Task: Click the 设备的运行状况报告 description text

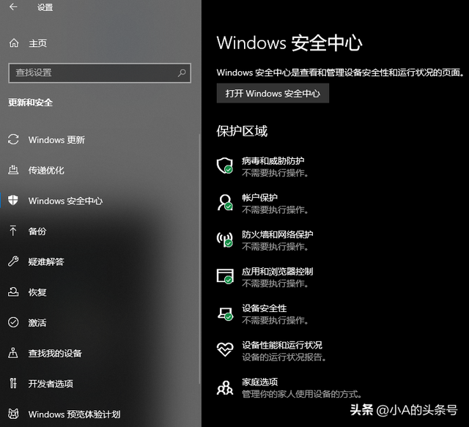Action: coord(284,357)
